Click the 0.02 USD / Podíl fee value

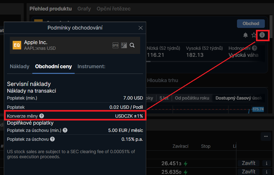(126, 107)
